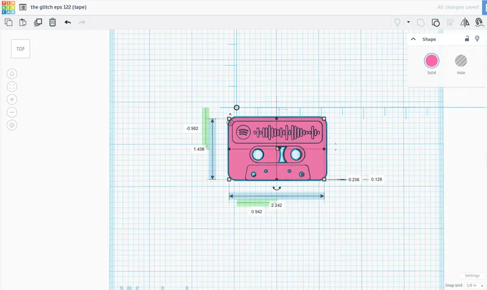Collapse the Shape panel chevron

413,39
